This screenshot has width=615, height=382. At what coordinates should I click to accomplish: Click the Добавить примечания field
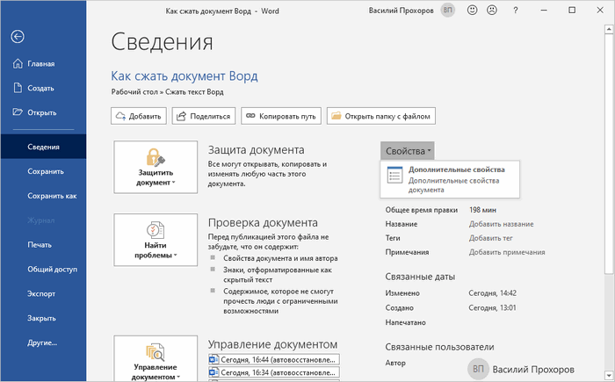click(507, 252)
